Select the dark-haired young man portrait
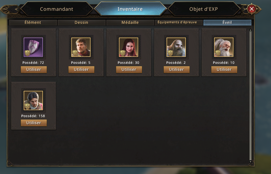Viewport: 271px width, 174px height. pyautogui.click(x=33, y=101)
